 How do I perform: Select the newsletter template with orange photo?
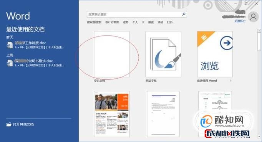pos(112,114)
